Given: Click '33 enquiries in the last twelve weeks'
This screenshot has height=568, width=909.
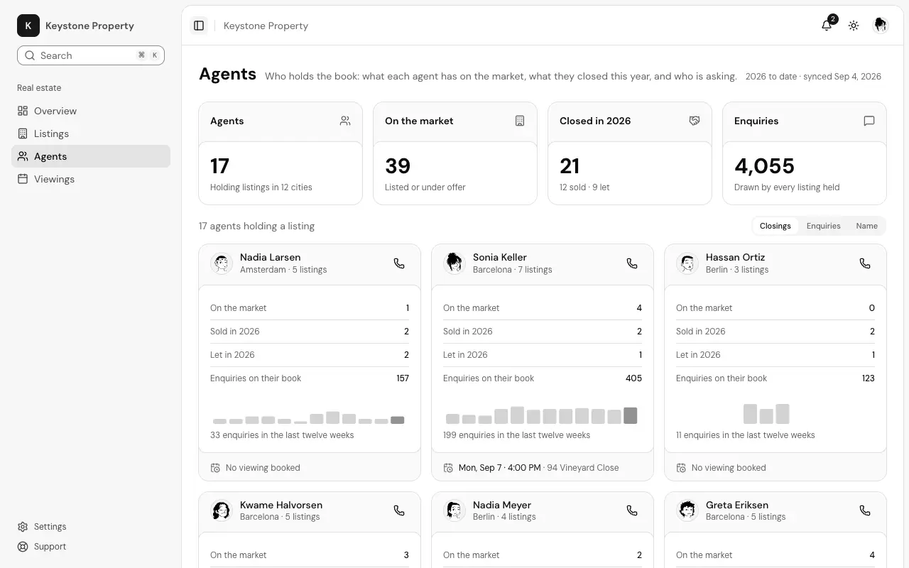Looking at the screenshot, I should [x=282, y=435].
